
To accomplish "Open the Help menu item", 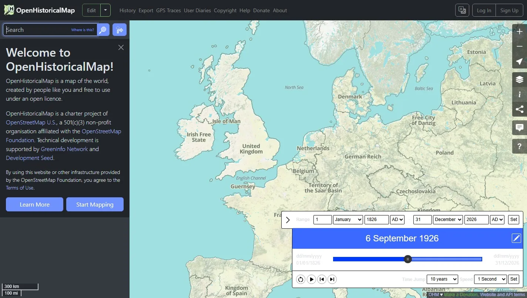I will (245, 10).
